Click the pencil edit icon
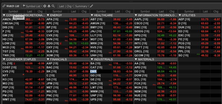This screenshot has width=222, height=104. pos(92,6)
